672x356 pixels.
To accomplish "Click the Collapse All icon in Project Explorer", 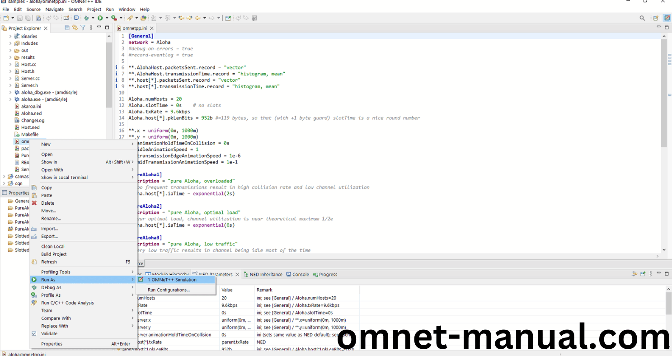I will 67,28.
